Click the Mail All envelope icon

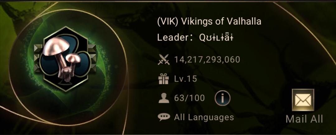click(303, 100)
